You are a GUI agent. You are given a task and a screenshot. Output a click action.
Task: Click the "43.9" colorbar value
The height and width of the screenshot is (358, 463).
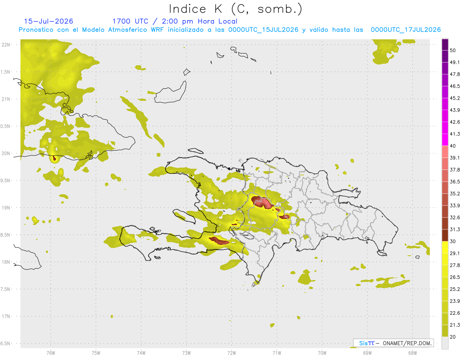(x=455, y=110)
